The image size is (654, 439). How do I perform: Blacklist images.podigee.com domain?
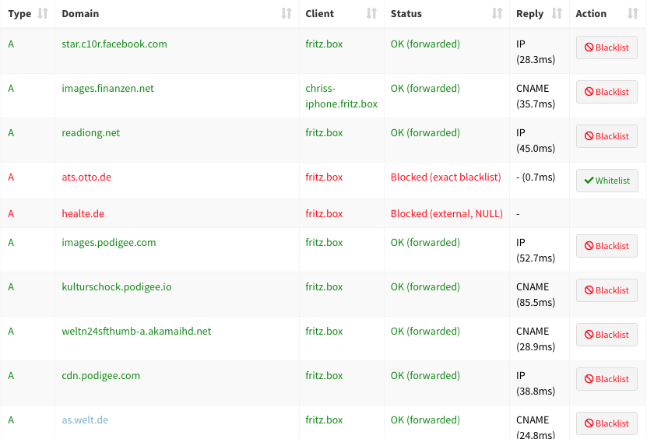pyautogui.click(x=607, y=246)
